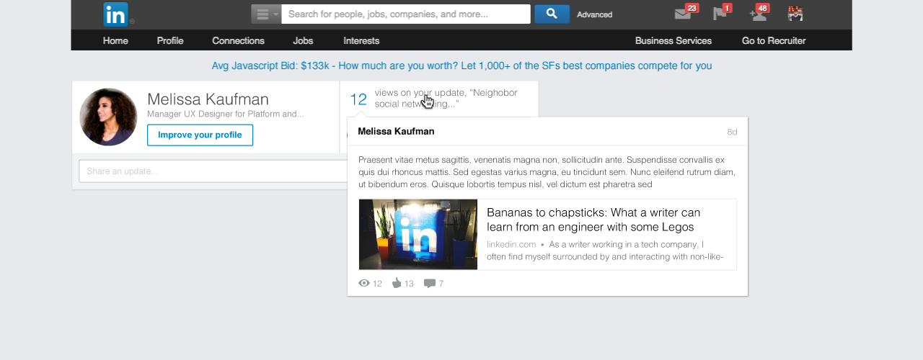
Task: Select Jobs in the navigation bar
Action: tap(303, 40)
